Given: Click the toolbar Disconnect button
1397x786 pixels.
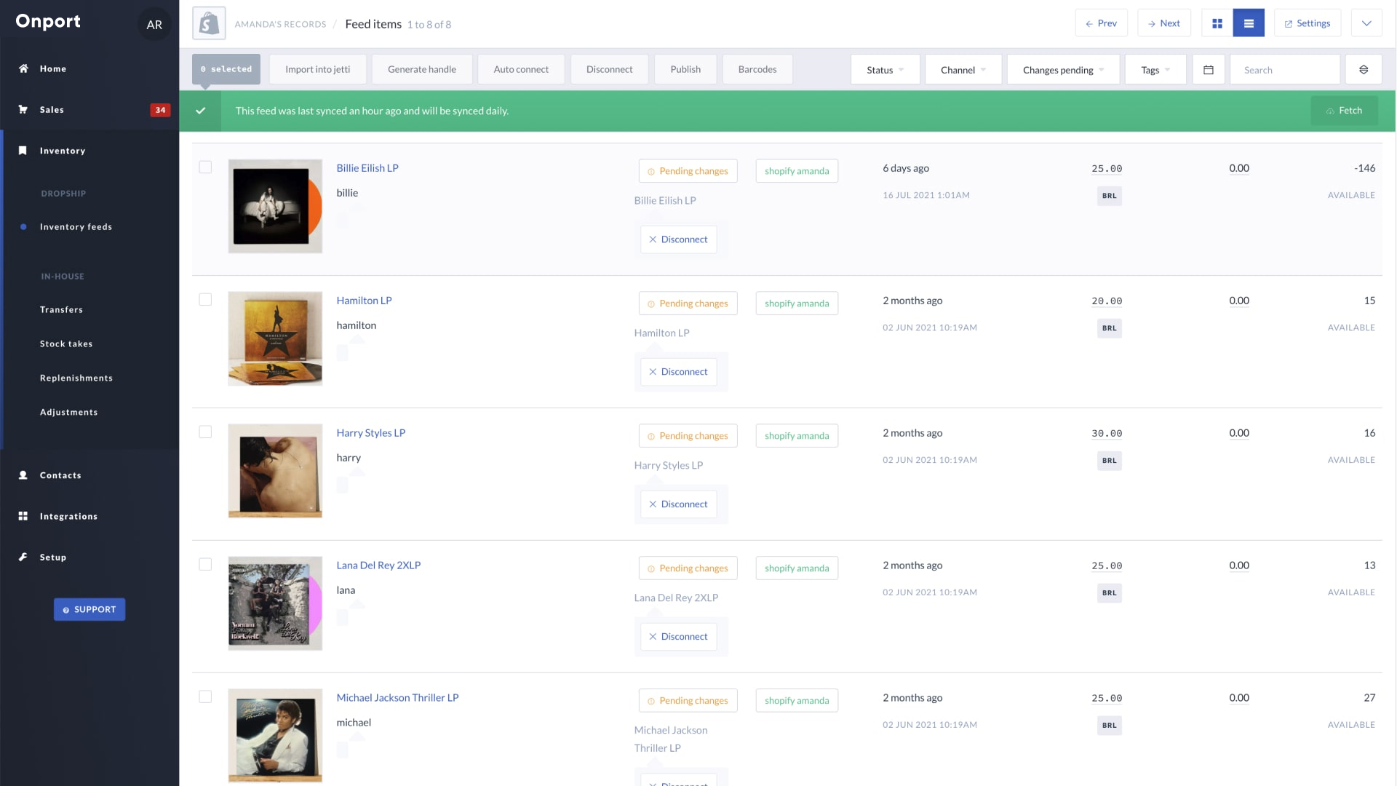Looking at the screenshot, I should click(610, 69).
